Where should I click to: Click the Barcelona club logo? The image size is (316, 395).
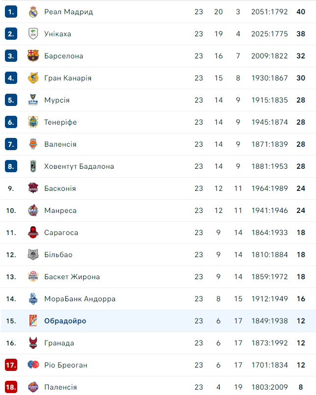click(33, 56)
